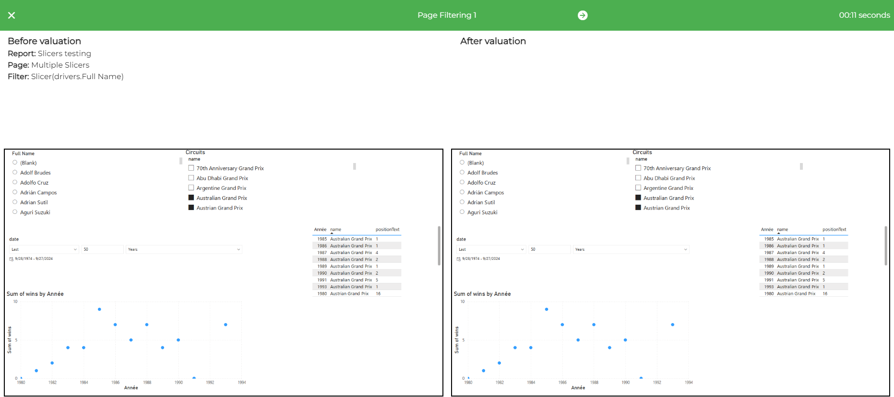Uncheck Austrian Grand Prix in right report
This screenshot has height=397, width=894.
tap(638, 208)
